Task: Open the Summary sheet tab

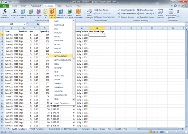Action: (86, 129)
